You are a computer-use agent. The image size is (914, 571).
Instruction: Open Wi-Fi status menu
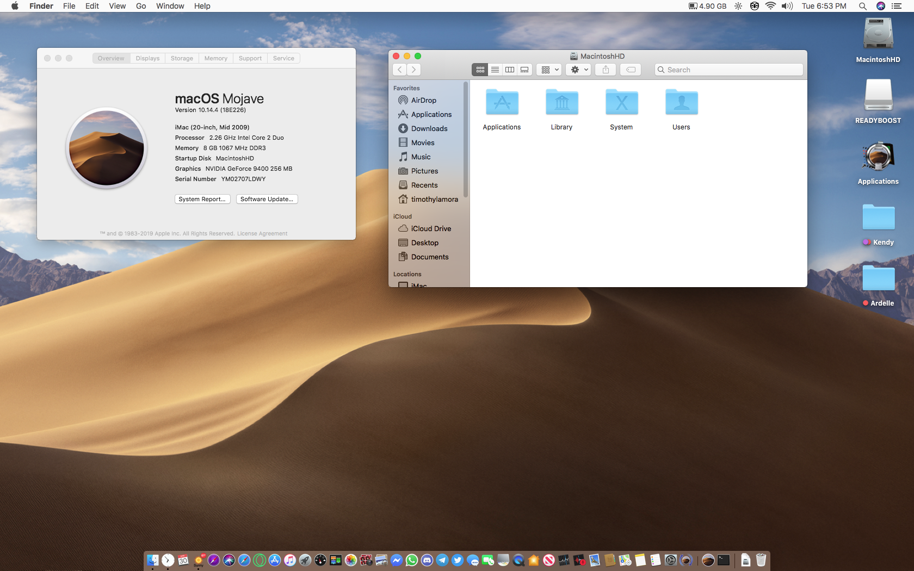click(x=770, y=6)
